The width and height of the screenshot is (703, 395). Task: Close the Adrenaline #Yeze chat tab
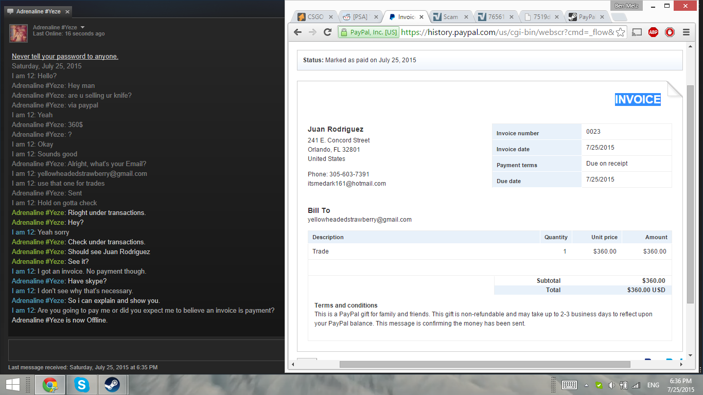click(67, 11)
